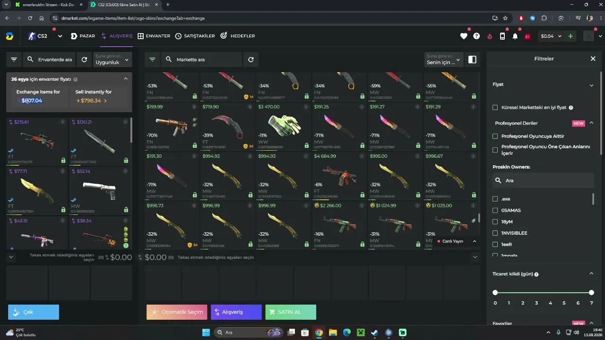Click the Otomatik Seçim button
605x340 pixels.
point(177,312)
